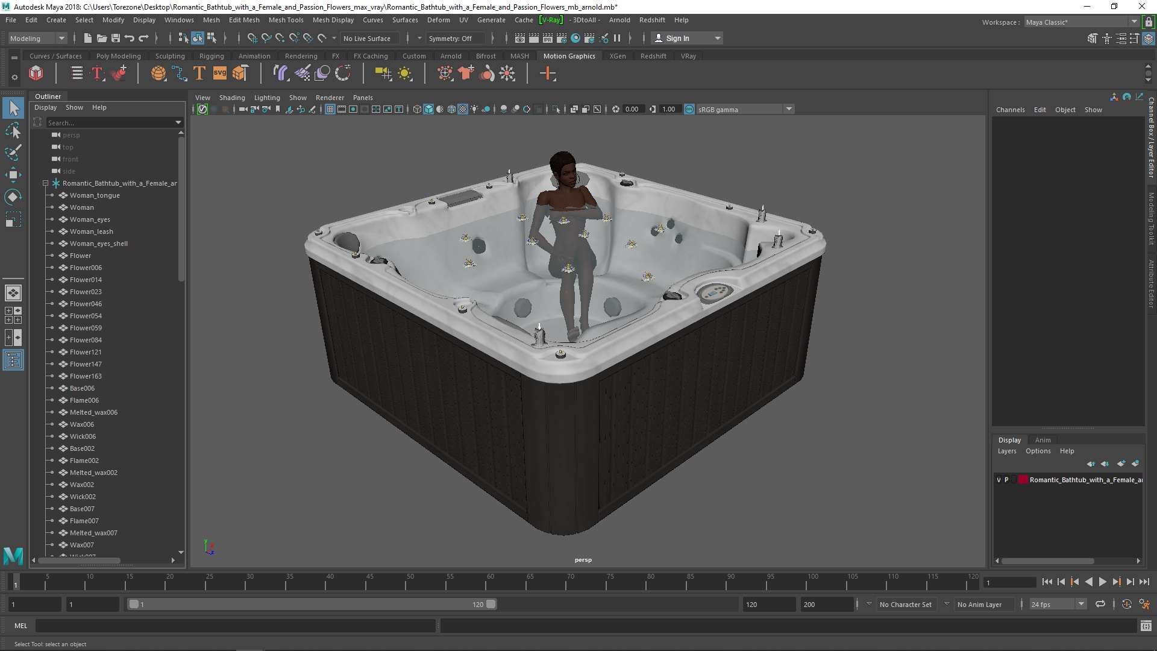Viewport: 1157px width, 651px height.
Task: Switch to the XGen shelf tab
Action: coord(617,56)
